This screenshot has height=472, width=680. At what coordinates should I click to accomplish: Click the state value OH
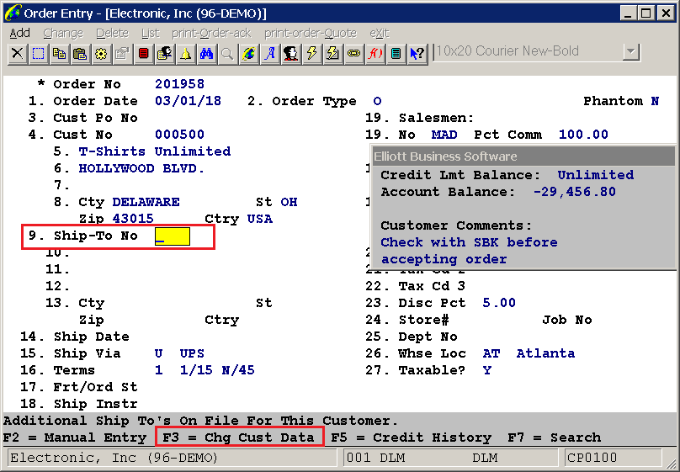tap(289, 202)
